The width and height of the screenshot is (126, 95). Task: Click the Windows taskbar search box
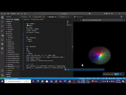pos(18,81)
